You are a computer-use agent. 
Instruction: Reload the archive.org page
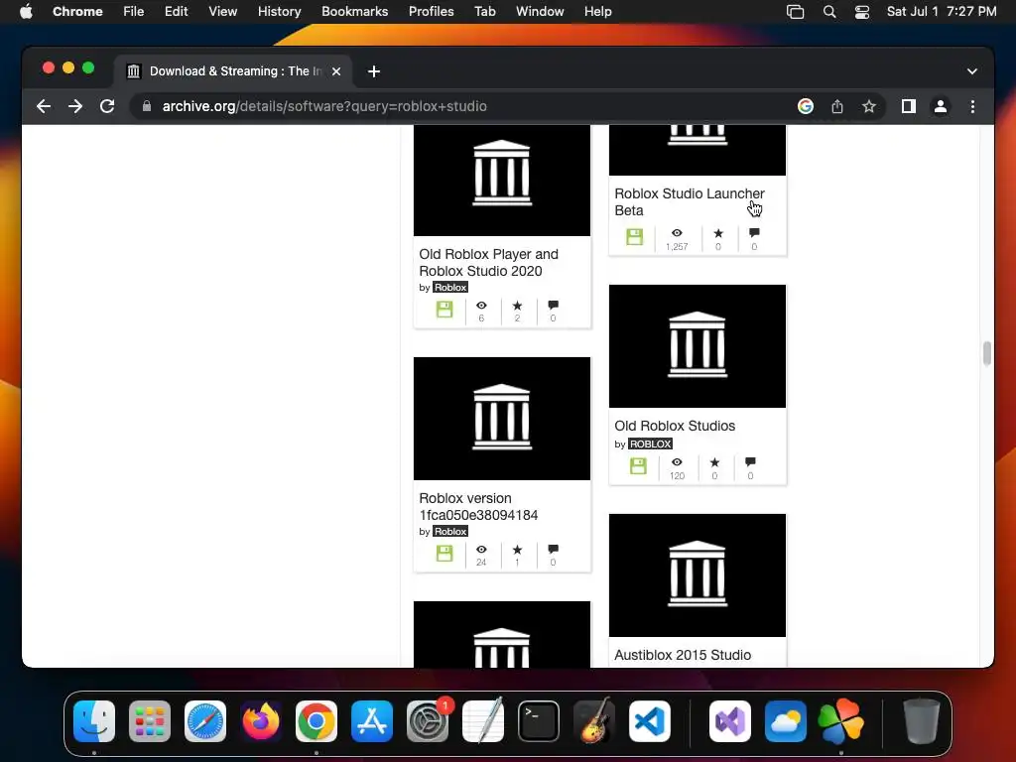[107, 106]
